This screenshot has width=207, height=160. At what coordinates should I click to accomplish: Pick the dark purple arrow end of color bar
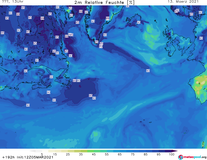click(175, 151)
